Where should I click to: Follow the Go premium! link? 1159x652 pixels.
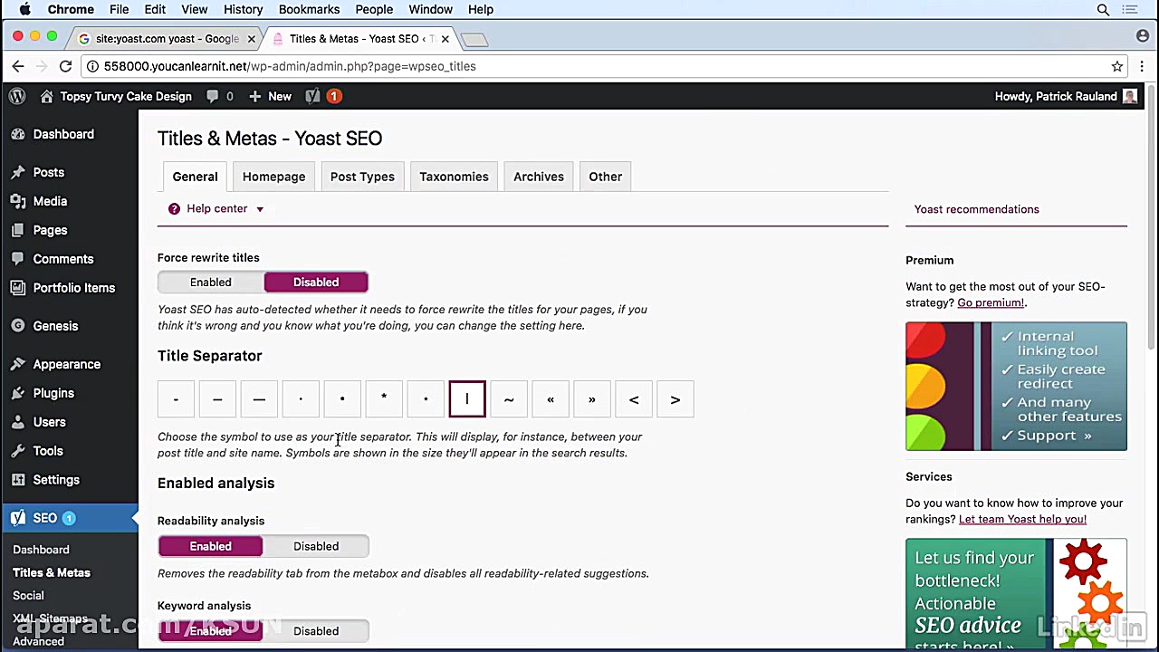[x=991, y=302]
